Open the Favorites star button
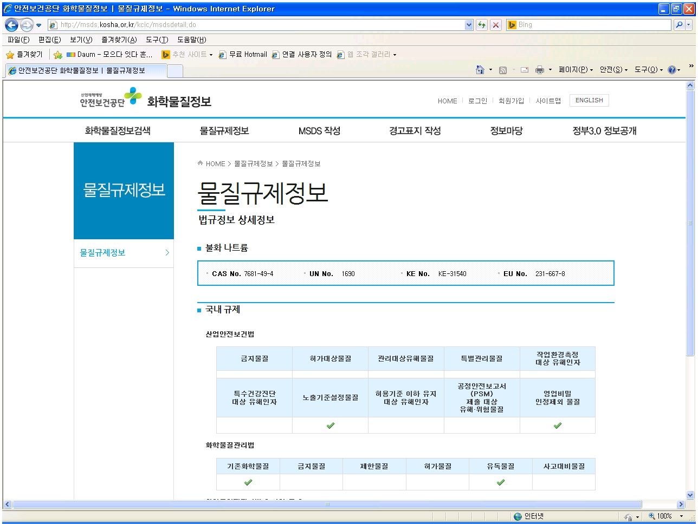 [24, 55]
